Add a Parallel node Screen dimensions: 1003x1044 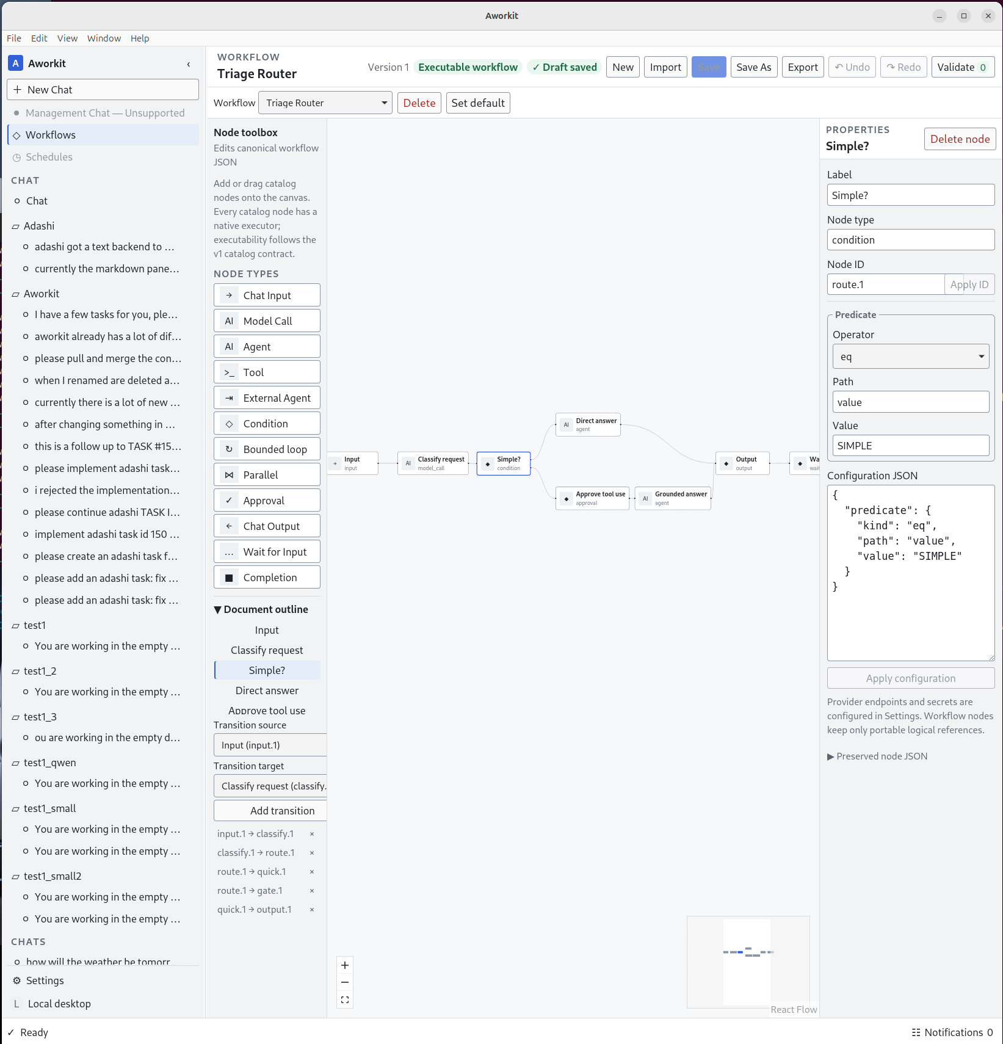click(x=267, y=474)
